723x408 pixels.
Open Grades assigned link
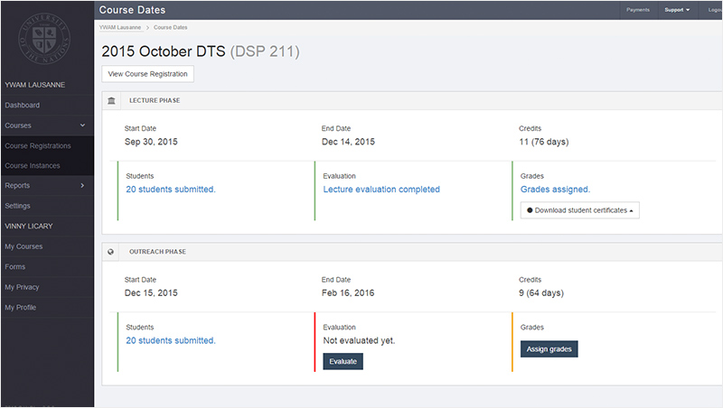pyautogui.click(x=555, y=190)
